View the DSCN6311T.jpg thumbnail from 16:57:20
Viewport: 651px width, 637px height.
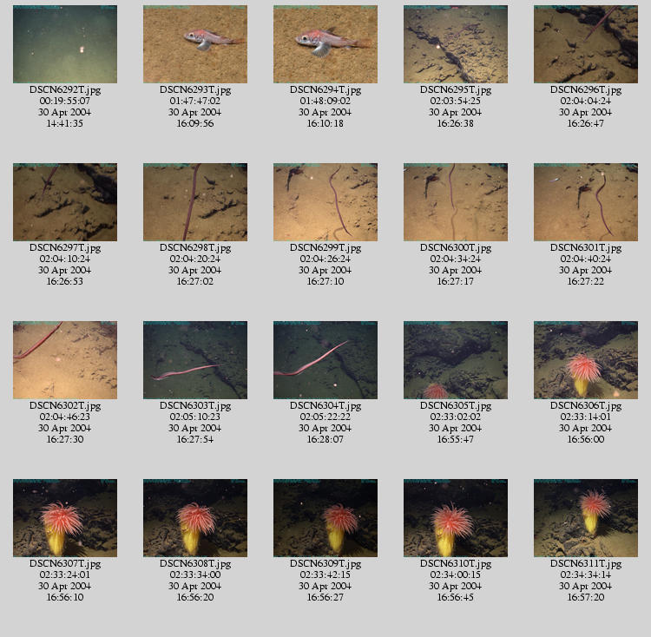pos(585,518)
